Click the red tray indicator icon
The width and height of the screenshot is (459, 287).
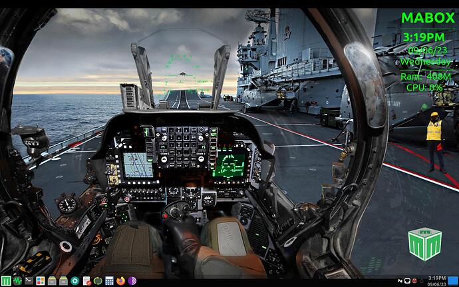pyautogui.click(x=414, y=281)
